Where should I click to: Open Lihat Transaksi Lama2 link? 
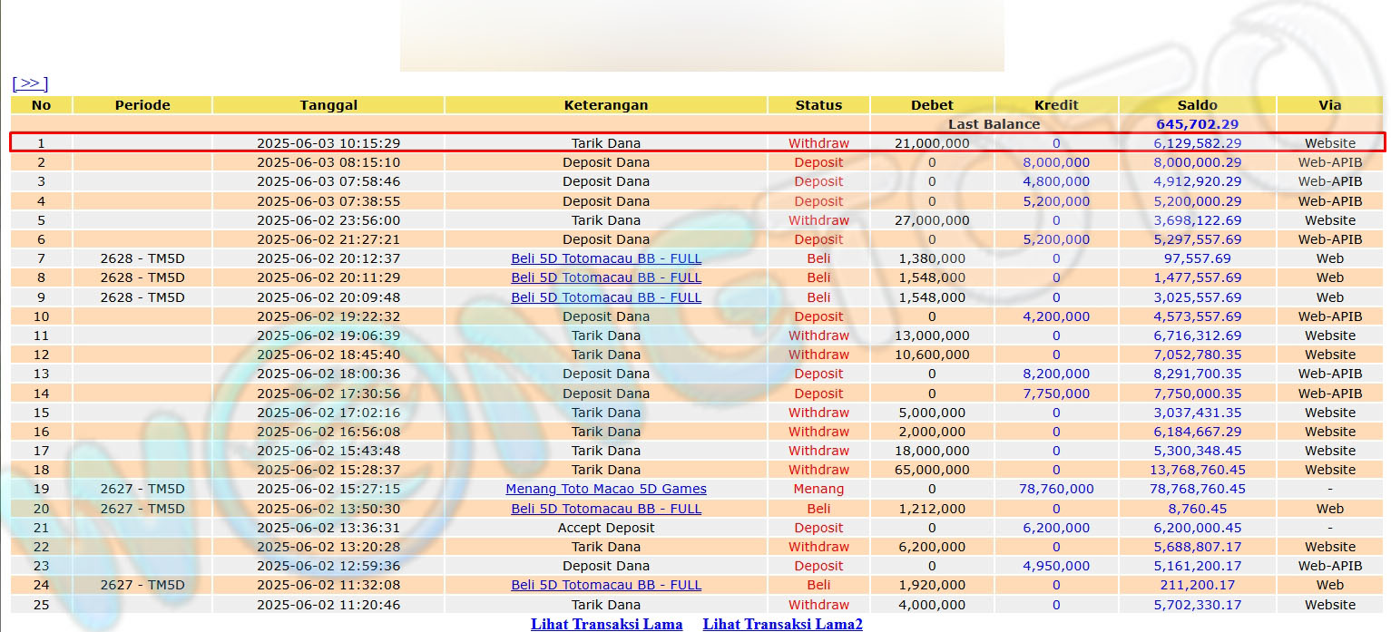coord(782,624)
